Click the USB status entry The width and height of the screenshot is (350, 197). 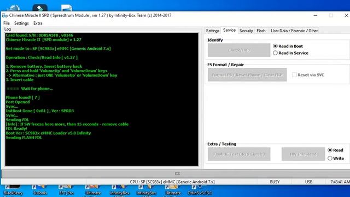tap(308, 182)
